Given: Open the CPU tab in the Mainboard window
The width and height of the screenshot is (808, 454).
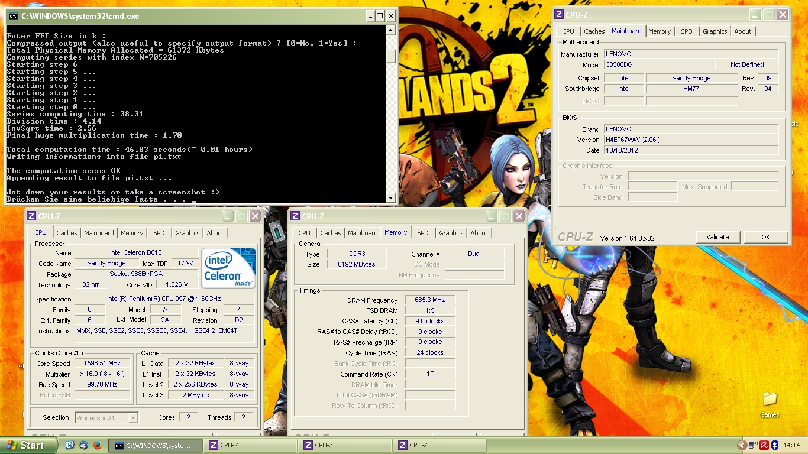Looking at the screenshot, I should pos(568,31).
